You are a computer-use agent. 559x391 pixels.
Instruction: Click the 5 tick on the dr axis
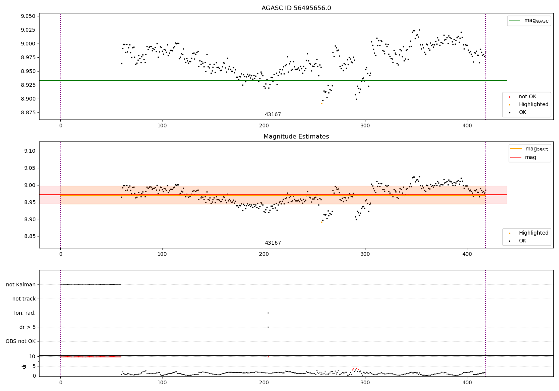click(x=34, y=366)
